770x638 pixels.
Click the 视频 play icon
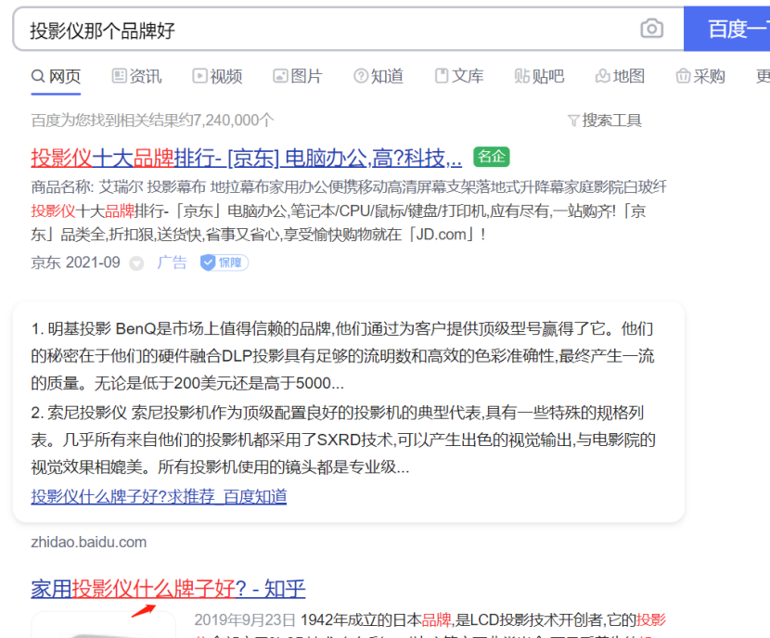pyautogui.click(x=199, y=76)
